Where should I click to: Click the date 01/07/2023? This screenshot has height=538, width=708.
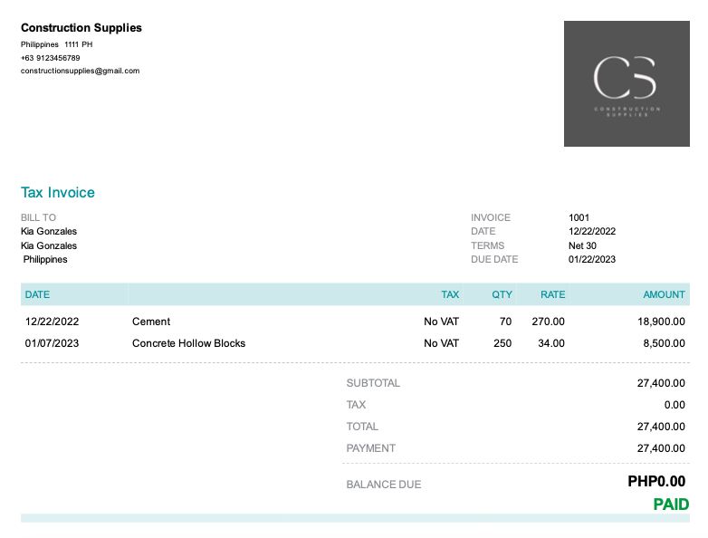pyautogui.click(x=52, y=343)
